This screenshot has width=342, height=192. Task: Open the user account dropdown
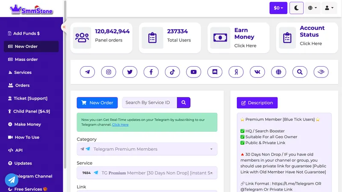point(329,8)
